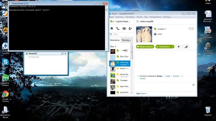This screenshot has width=216, height=121.
Task: Select the misha.ampl contact in list
Action: 120,64
